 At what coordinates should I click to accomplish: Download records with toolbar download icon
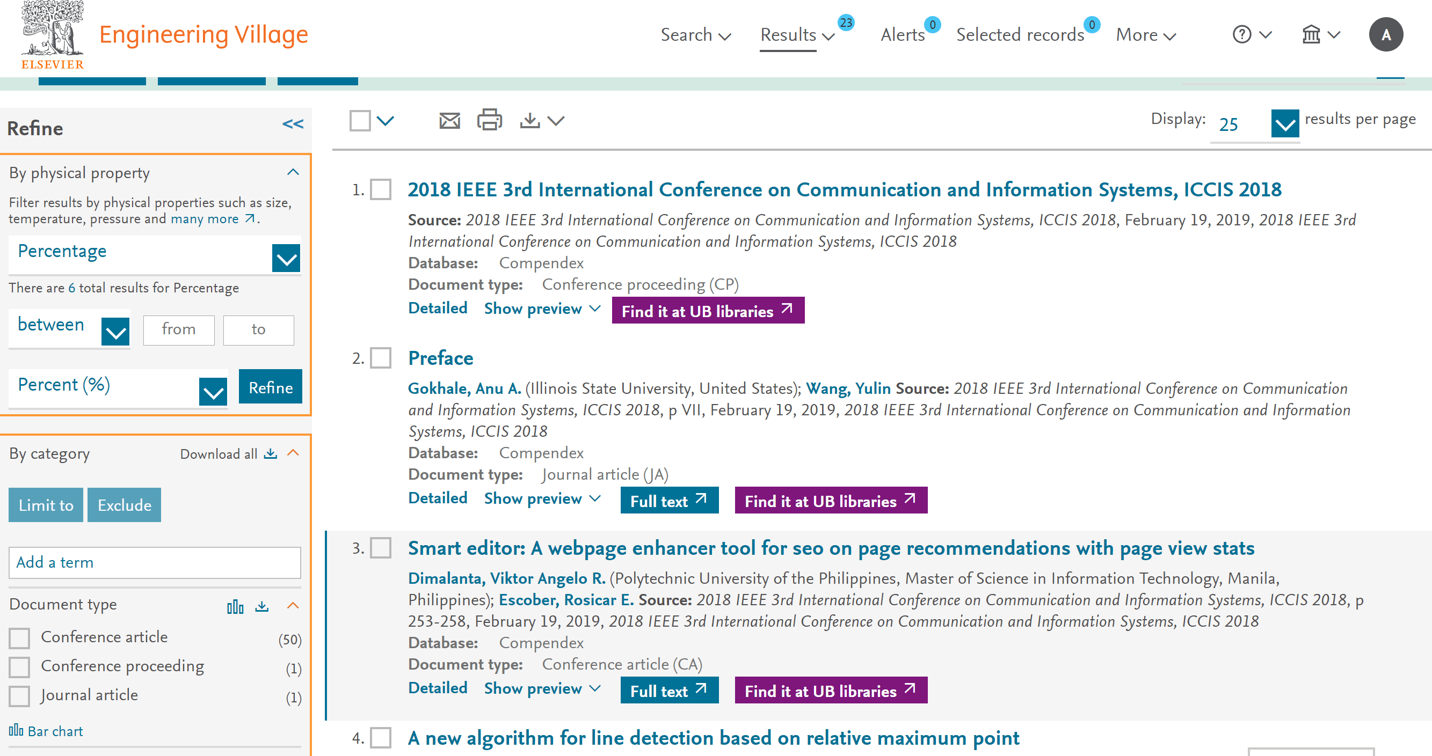tap(530, 121)
